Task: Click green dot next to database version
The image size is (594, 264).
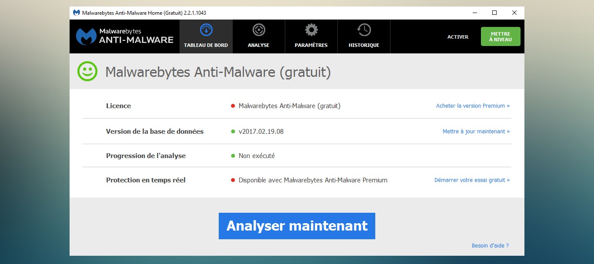Action: click(233, 132)
